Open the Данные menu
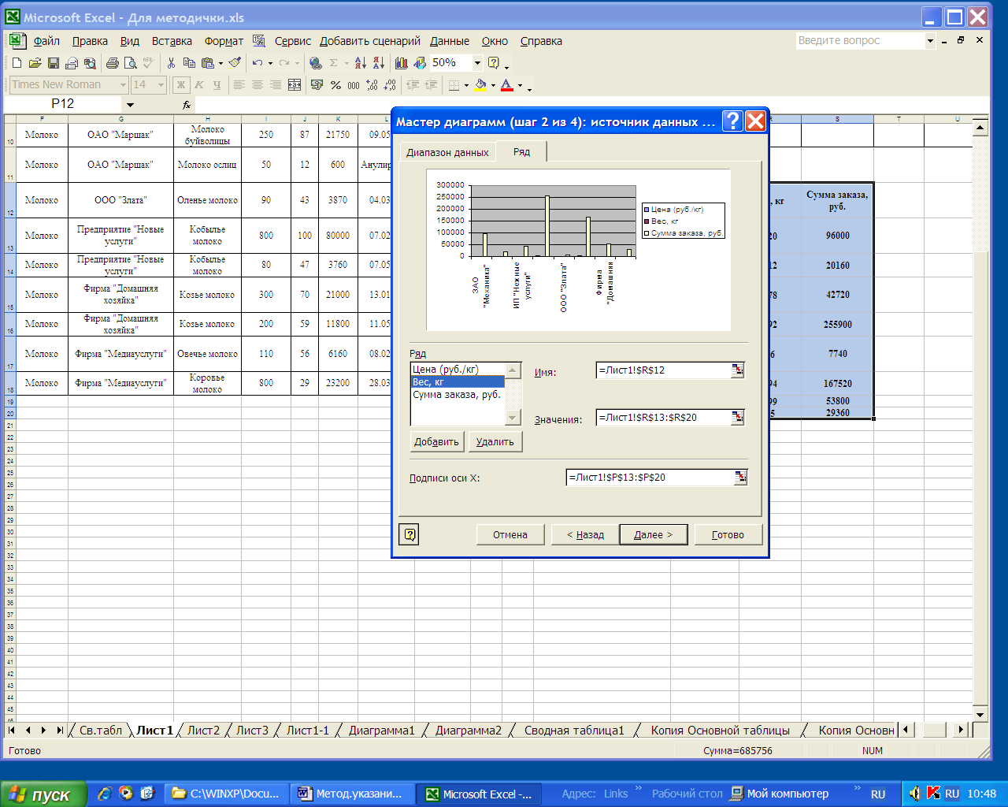Viewport: 1008px width, 807px height. tap(450, 41)
